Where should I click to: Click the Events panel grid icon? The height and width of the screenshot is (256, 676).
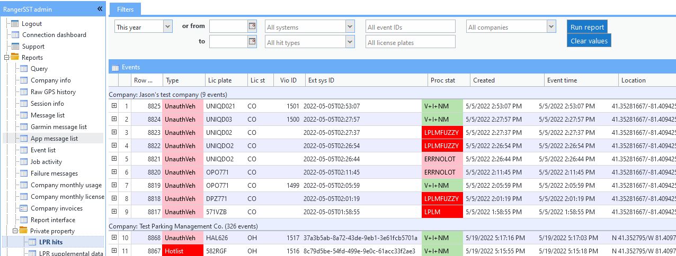114,67
